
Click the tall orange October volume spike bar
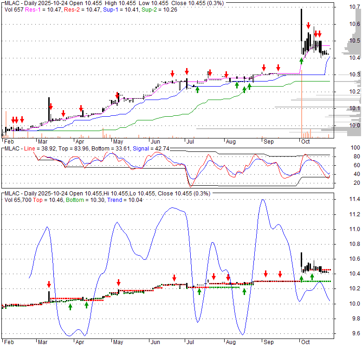pyautogui.click(x=302, y=107)
